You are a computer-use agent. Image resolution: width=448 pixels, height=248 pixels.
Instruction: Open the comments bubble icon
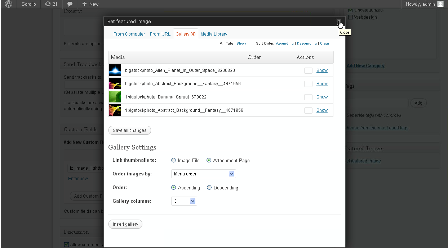pyautogui.click(x=70, y=4)
